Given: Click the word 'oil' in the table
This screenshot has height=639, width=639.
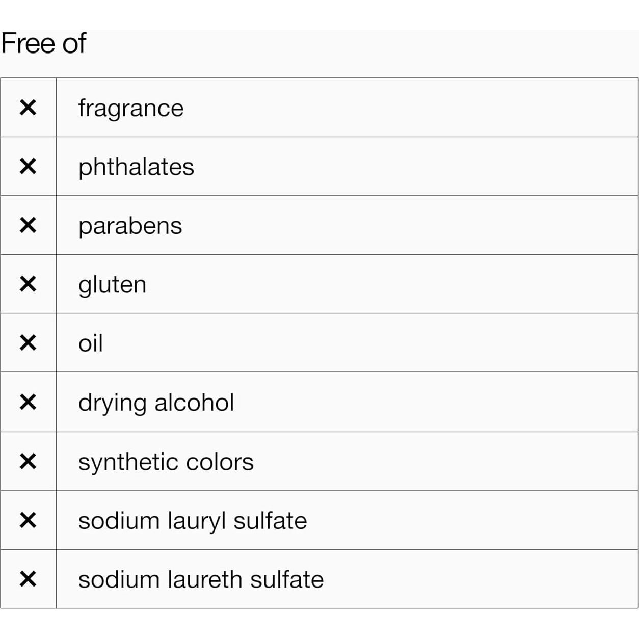Looking at the screenshot, I should (x=91, y=343).
